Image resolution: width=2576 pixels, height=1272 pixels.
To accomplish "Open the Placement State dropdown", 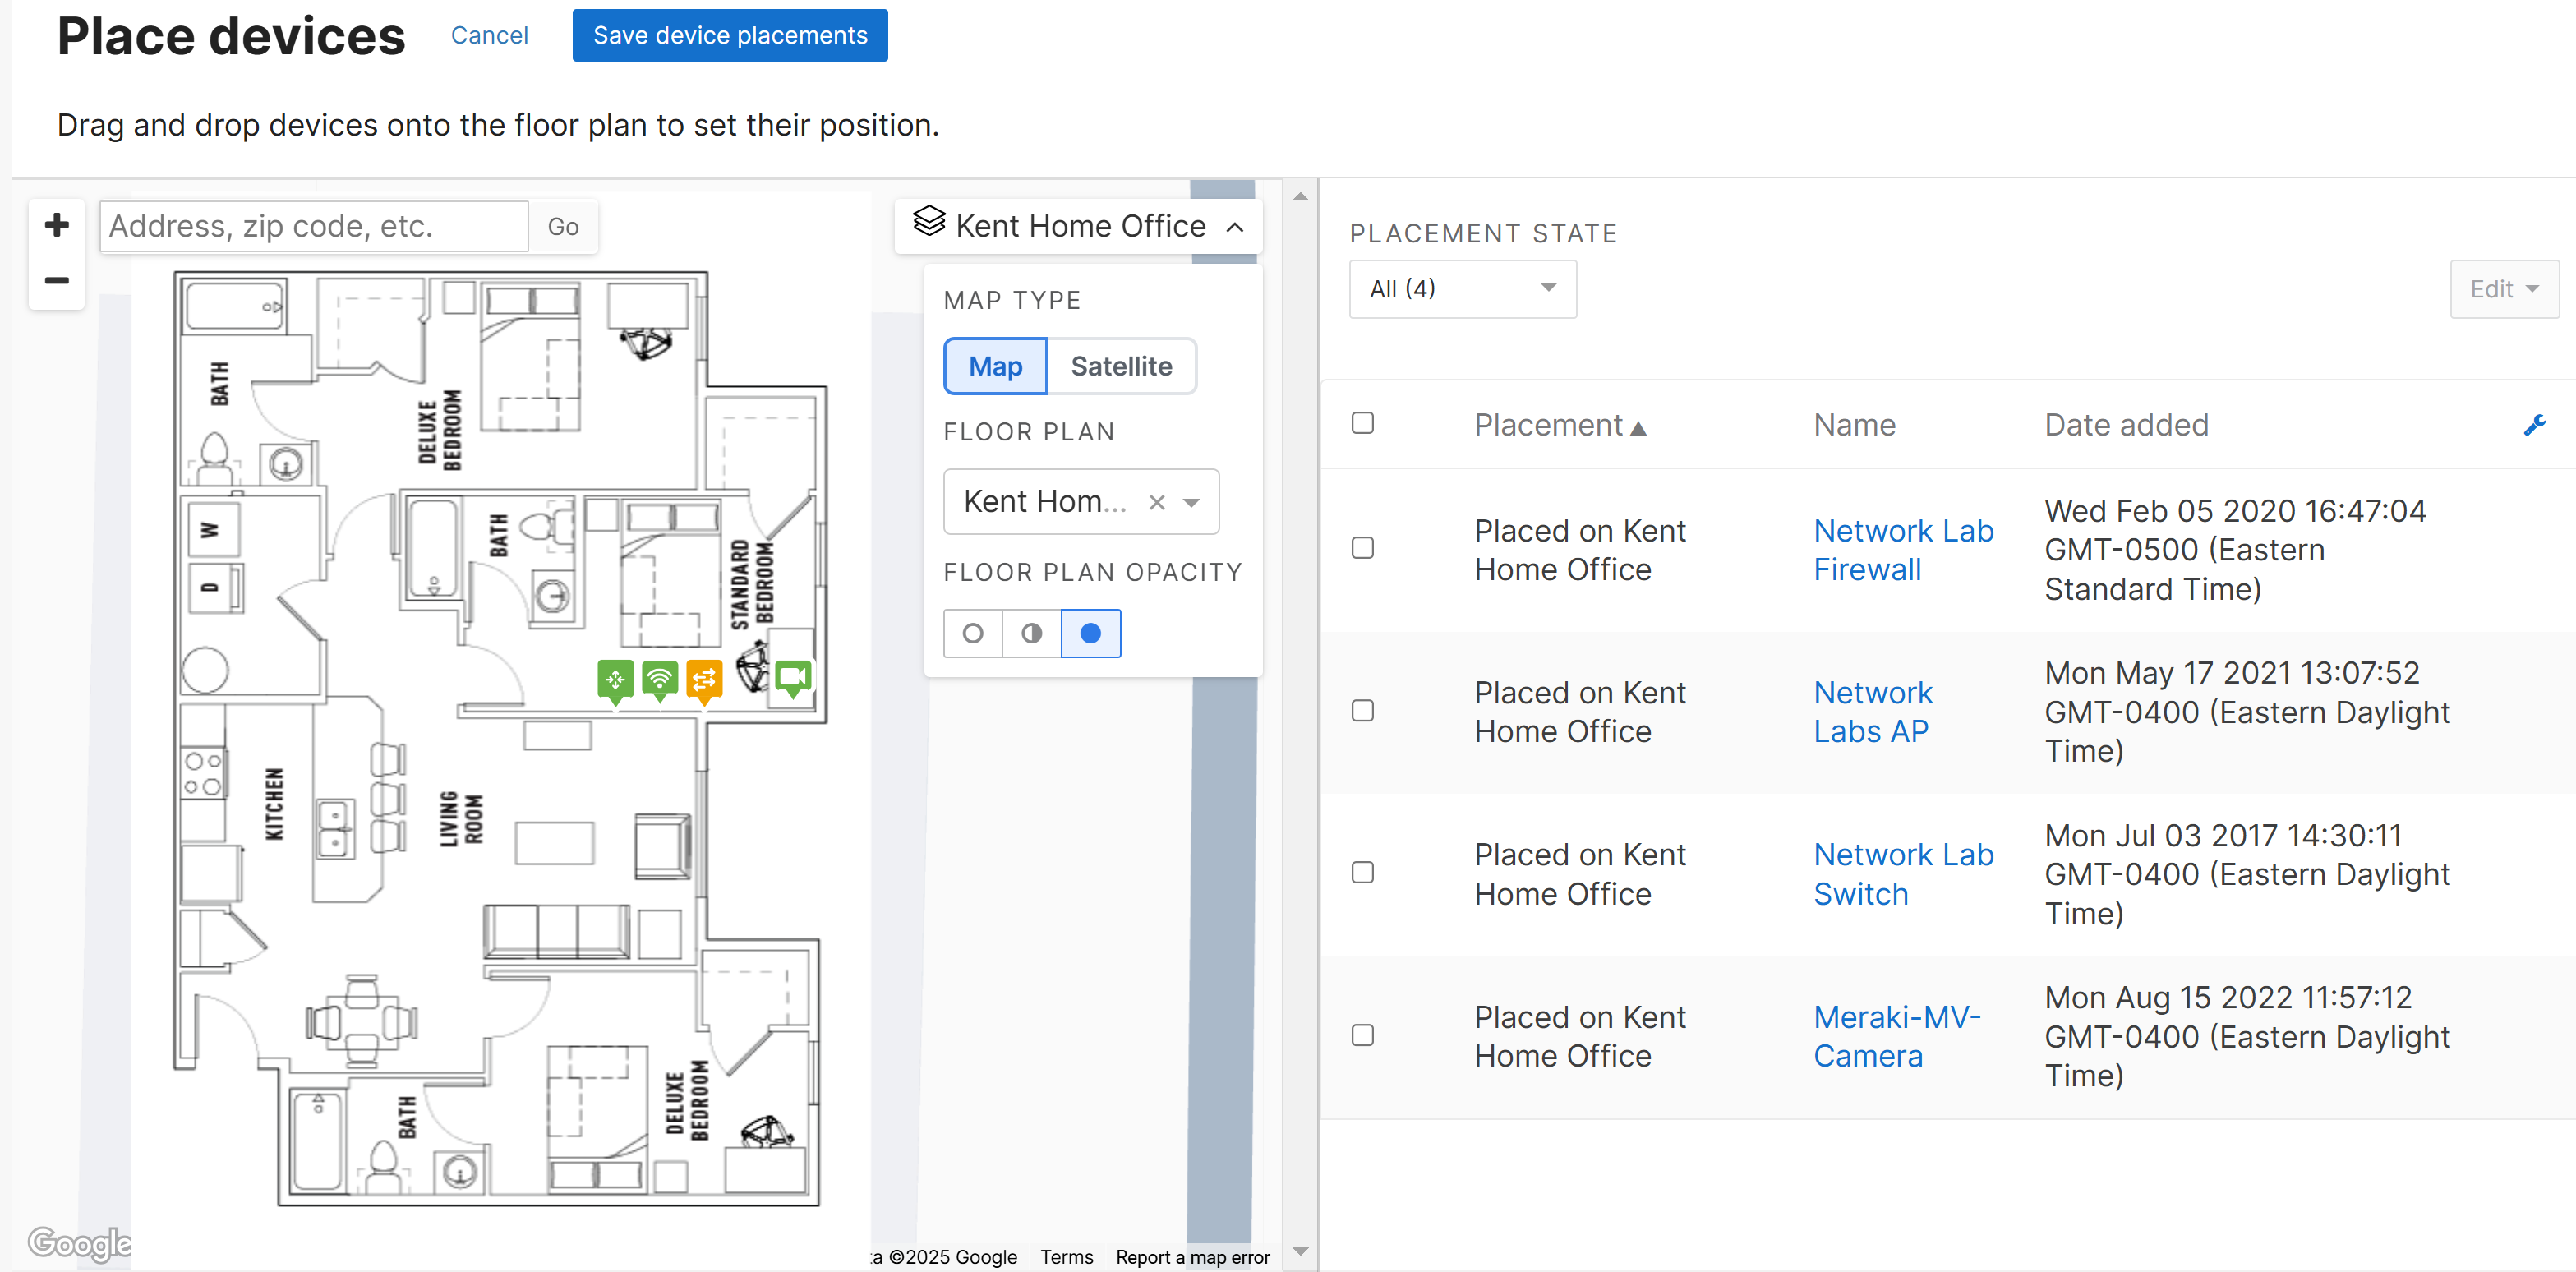I will point(1463,289).
